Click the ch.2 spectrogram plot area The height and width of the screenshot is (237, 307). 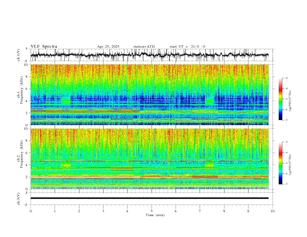coord(150,159)
